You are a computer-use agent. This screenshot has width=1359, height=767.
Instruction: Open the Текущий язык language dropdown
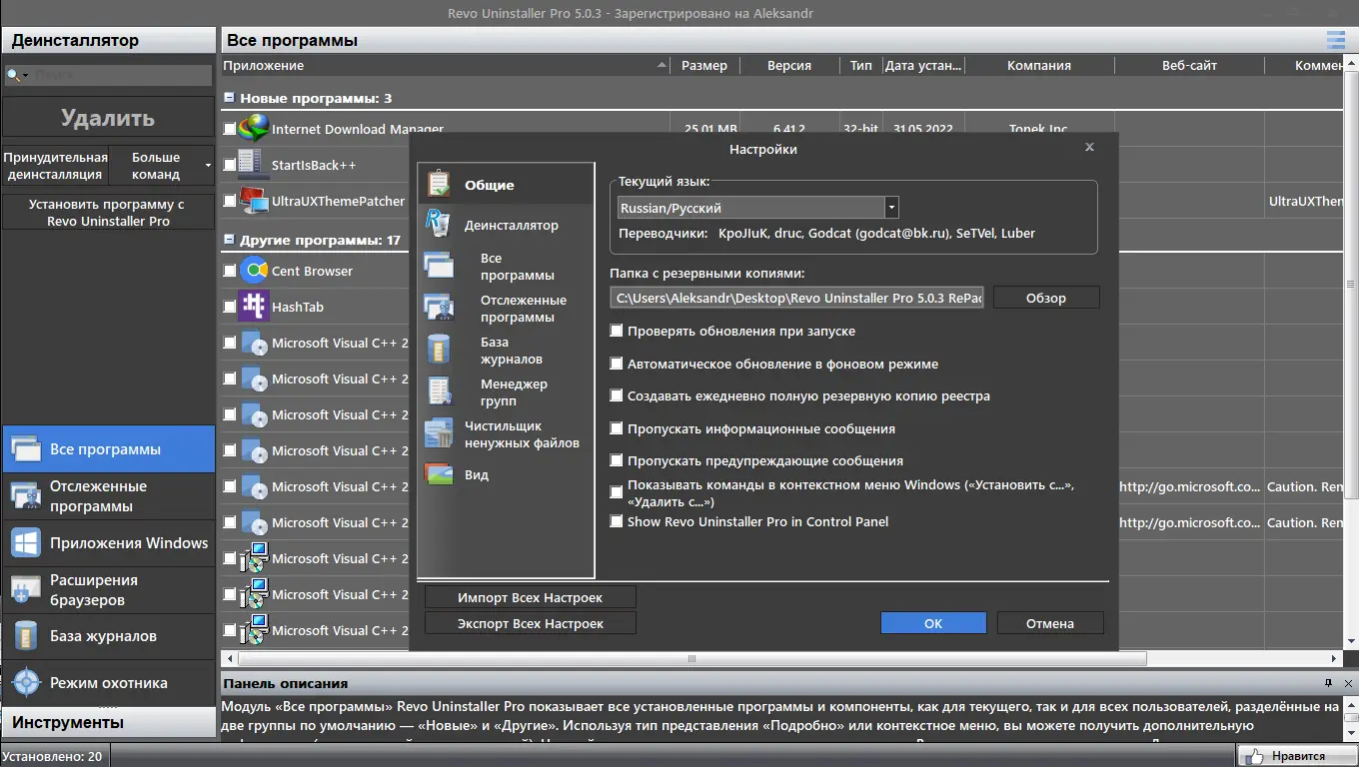(891, 208)
